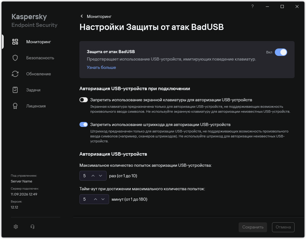Viewport: 306px width, 239px height.
Task: Enable prohibiting on-screen keyboard for USB authorization
Action: [83, 100]
